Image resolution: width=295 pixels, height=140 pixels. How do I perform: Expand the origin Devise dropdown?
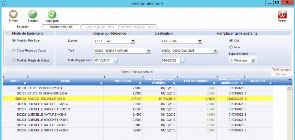pos(133,41)
